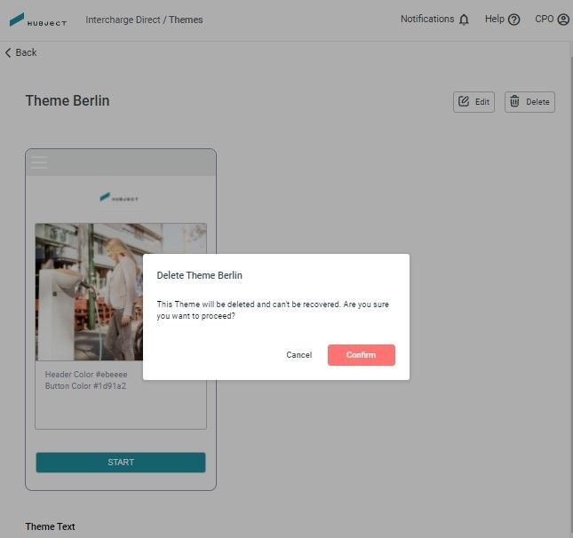
Task: Click the Back chevron arrow
Action: tap(8, 52)
